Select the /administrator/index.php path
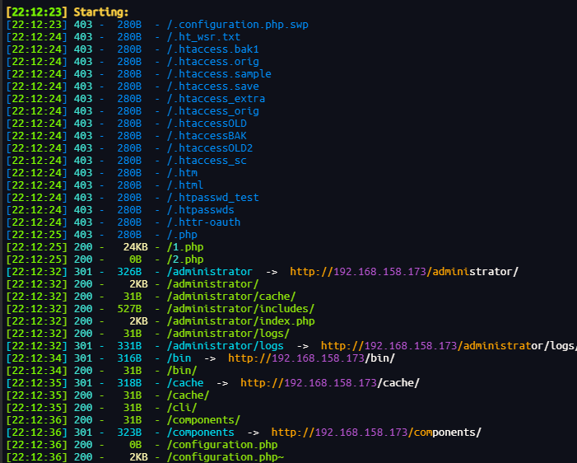Screen dimensions: 577x463 [x=240, y=321]
